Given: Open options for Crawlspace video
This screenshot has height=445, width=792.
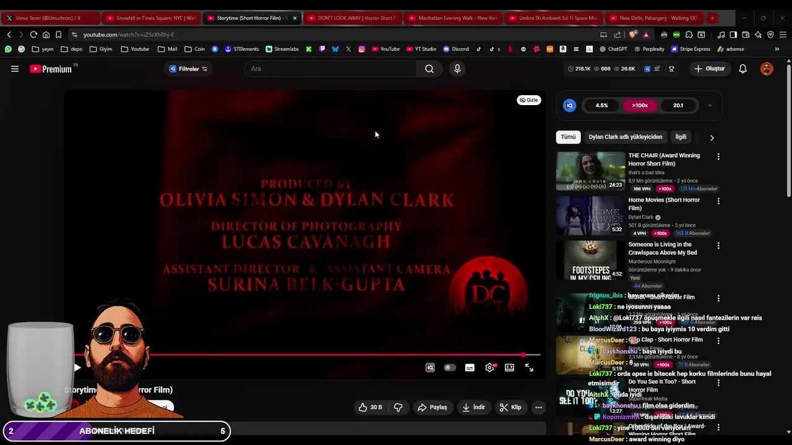Looking at the screenshot, I should (718, 246).
